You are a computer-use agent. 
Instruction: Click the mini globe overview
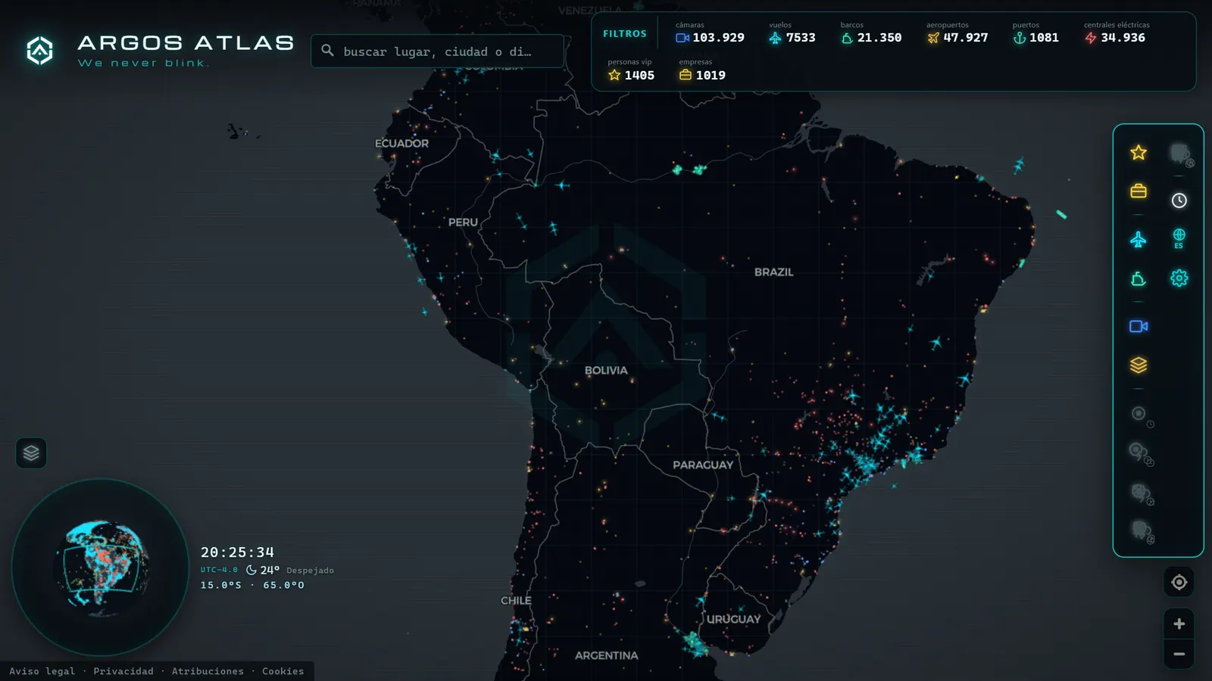coord(101,567)
